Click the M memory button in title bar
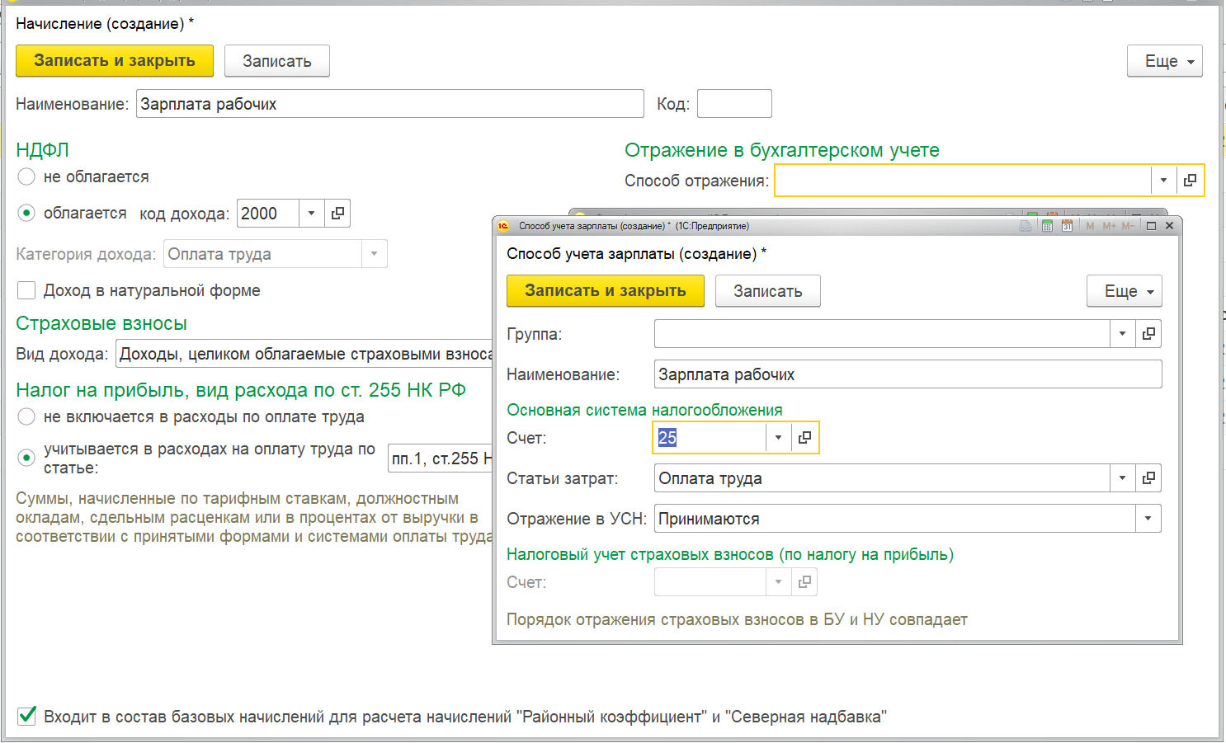The height and width of the screenshot is (743, 1226). (x=1090, y=226)
